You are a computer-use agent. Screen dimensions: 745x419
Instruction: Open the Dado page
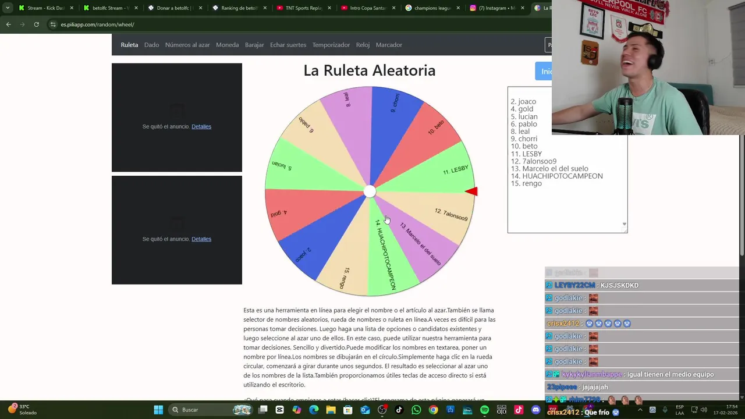click(x=151, y=45)
